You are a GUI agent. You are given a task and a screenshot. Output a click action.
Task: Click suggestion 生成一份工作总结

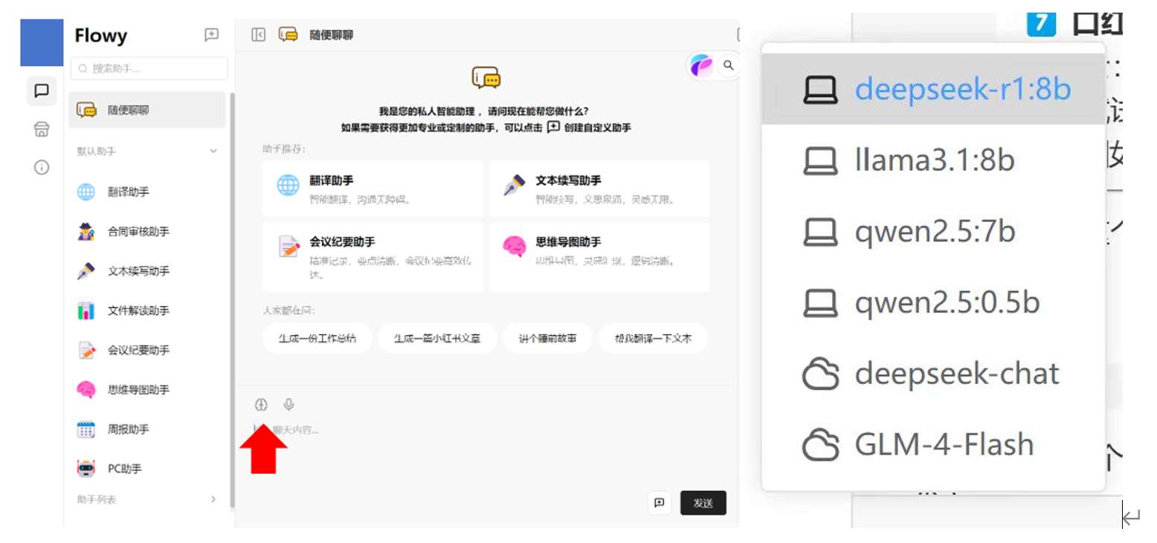coord(318,338)
